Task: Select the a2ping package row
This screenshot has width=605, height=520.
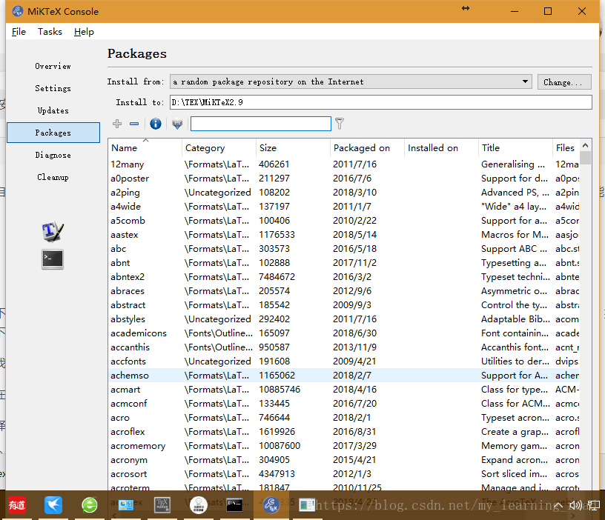Action: tap(344, 193)
